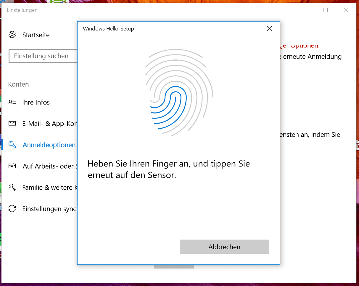The width and height of the screenshot is (359, 286).
Task: Click the fingerprint graphic in Hello setup
Action: coord(179,92)
